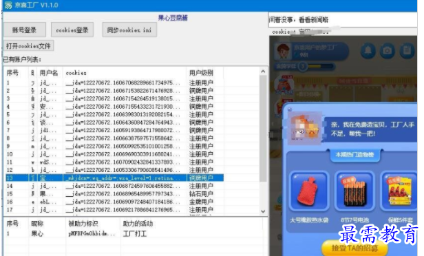Select the 保鲜5件套 product thumbnail
Viewport: 424px width, 256px height.
(x=399, y=191)
